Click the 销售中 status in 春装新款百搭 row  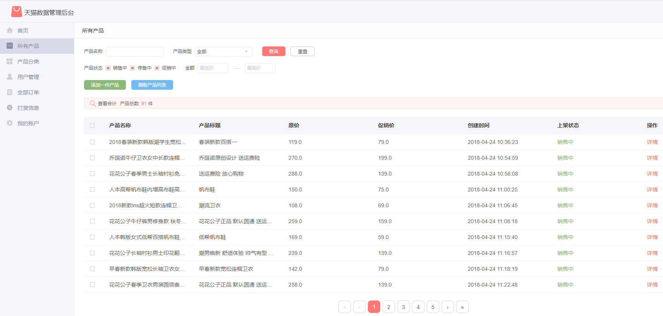pos(565,142)
